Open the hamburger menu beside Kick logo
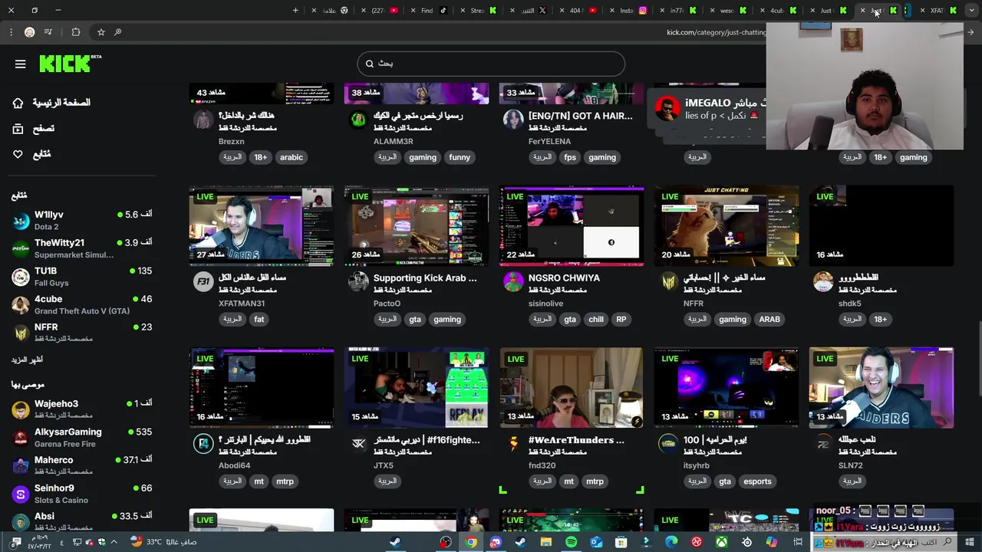This screenshot has width=982, height=552. 21,64
